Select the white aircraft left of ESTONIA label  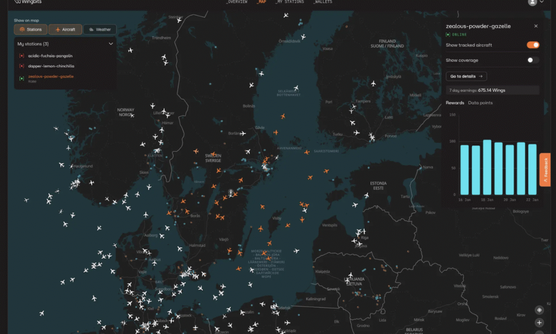pos(366,195)
